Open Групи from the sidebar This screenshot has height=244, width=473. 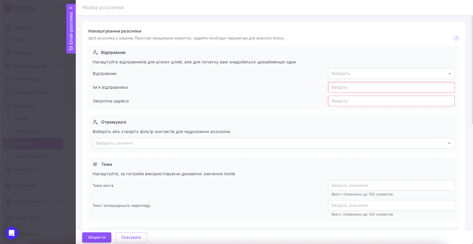pos(20,40)
